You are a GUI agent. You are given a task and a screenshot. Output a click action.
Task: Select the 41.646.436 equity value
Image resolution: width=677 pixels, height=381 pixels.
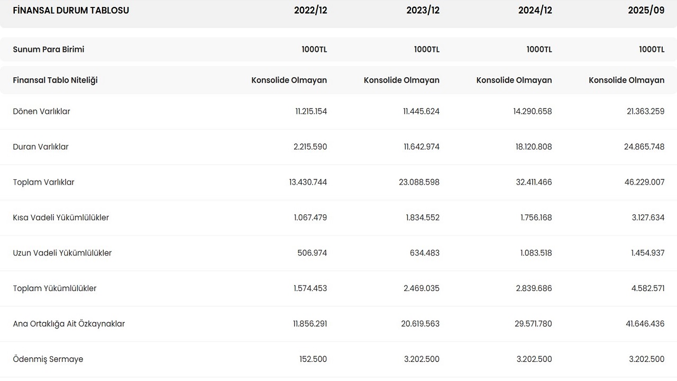pos(645,324)
